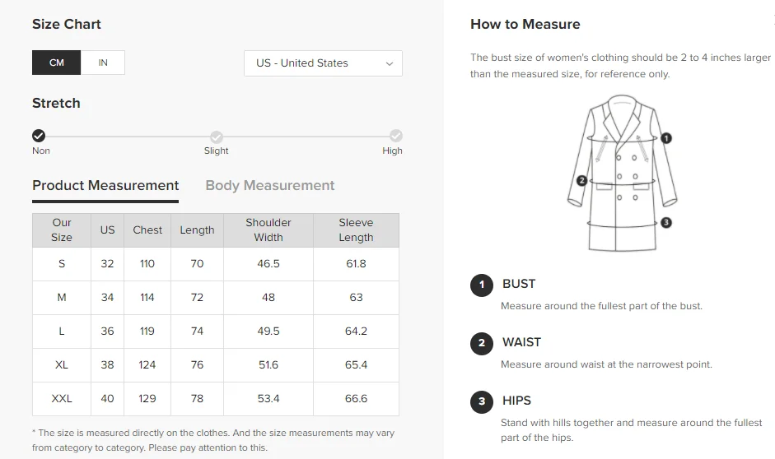Switch units to IN
The width and height of the screenshot is (775, 459).
pos(103,63)
